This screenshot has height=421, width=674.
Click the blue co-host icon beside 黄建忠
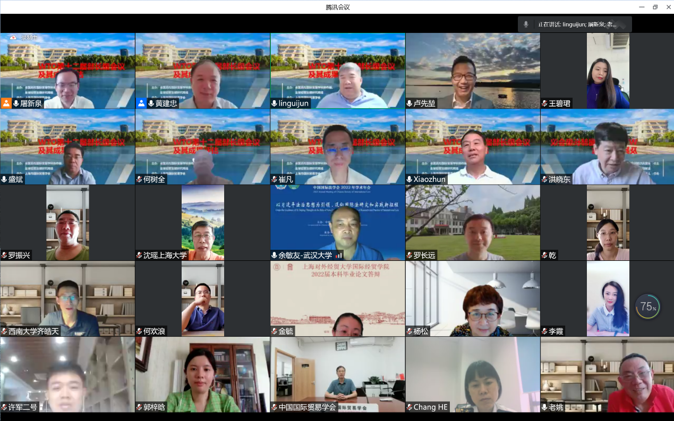pos(141,103)
